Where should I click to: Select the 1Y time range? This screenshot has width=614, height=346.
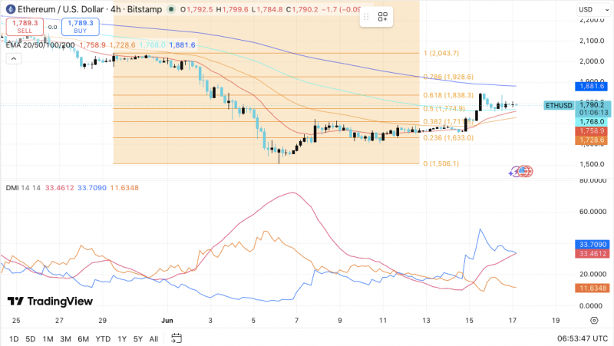[x=122, y=339]
